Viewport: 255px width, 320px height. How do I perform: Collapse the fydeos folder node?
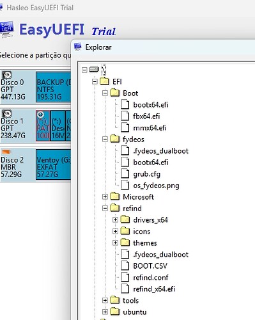click(105, 139)
